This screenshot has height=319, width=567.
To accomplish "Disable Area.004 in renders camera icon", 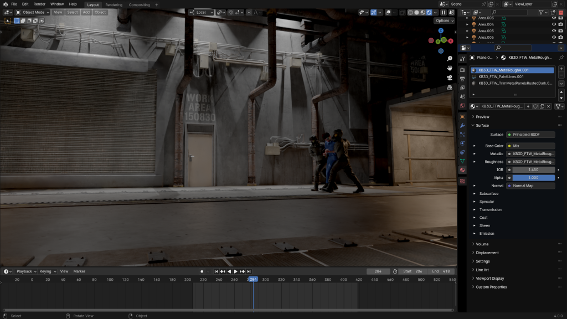I will (x=561, y=24).
